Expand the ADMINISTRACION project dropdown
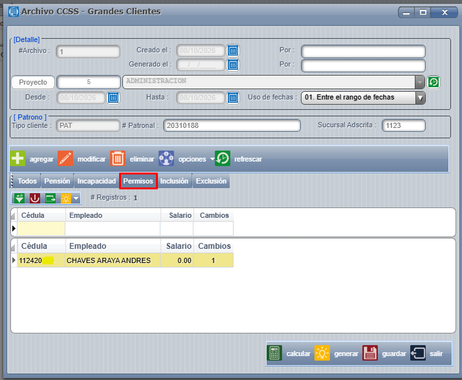Image resolution: width=462 pixels, height=380 pixels. pyautogui.click(x=419, y=82)
